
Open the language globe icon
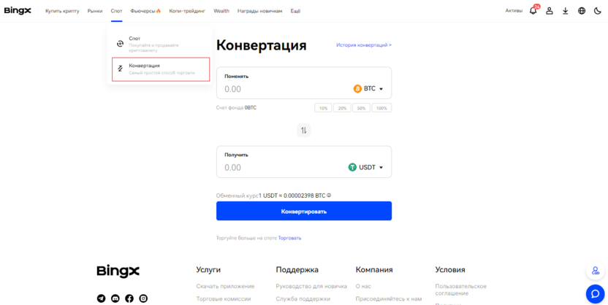coord(582,11)
